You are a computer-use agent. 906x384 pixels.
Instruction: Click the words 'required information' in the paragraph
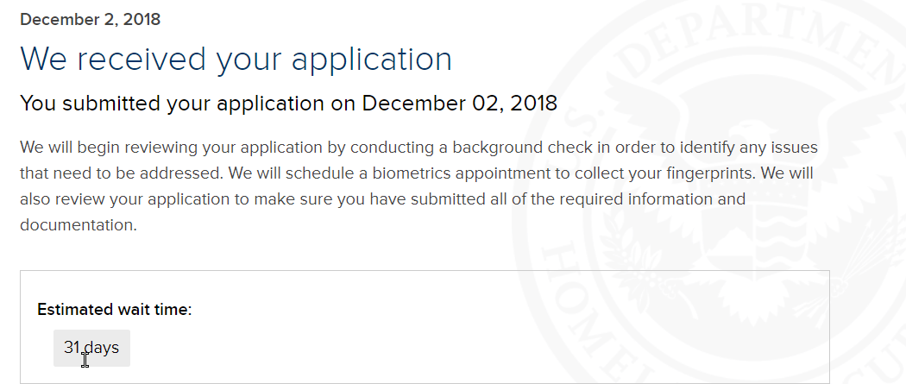click(x=613, y=198)
